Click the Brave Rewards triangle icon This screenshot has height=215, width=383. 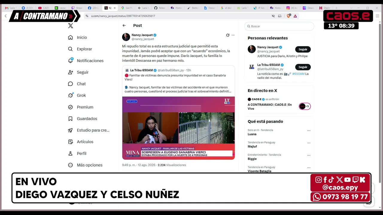pos(295,16)
